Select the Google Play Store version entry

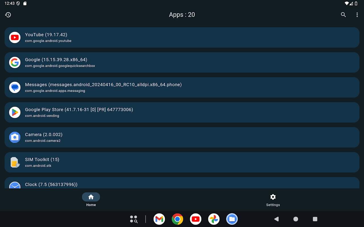182,112
